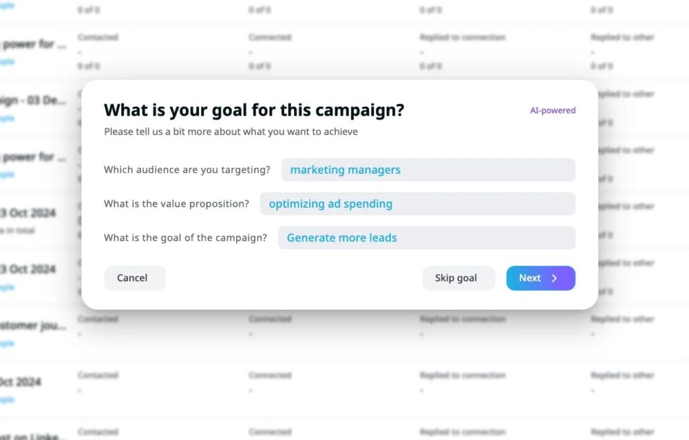This screenshot has width=689, height=440.
Task: Open the blurred 'stomer jou...' campaign row
Action: click(32, 326)
